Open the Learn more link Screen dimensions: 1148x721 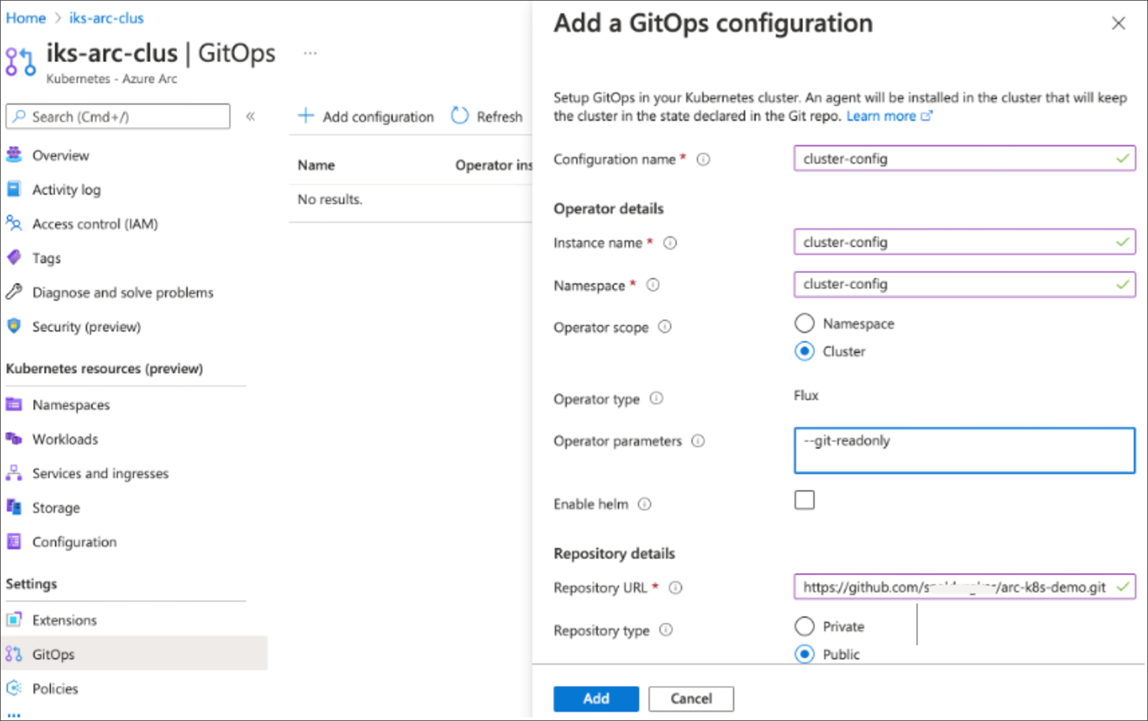pyautogui.click(x=883, y=116)
